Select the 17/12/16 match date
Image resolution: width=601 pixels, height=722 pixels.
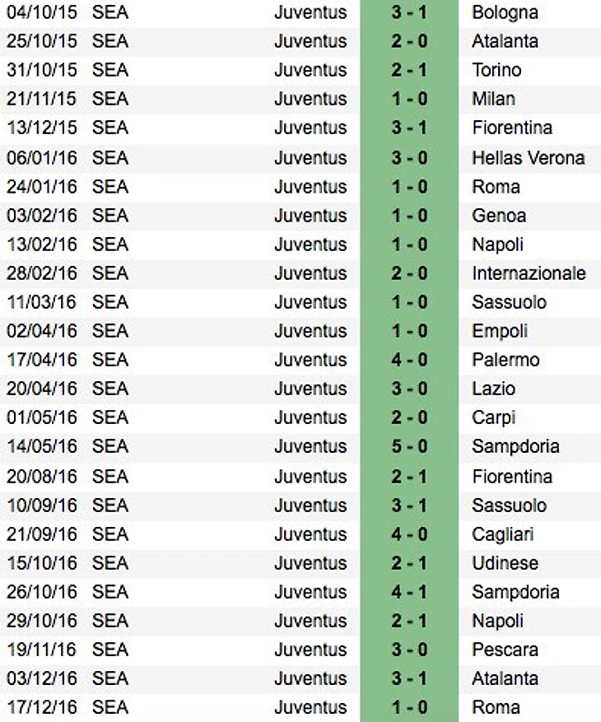coord(41,707)
